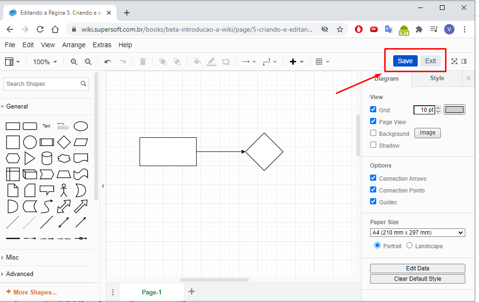This screenshot has height=302, width=479.
Task: Click the delete trash icon
Action: point(143,62)
